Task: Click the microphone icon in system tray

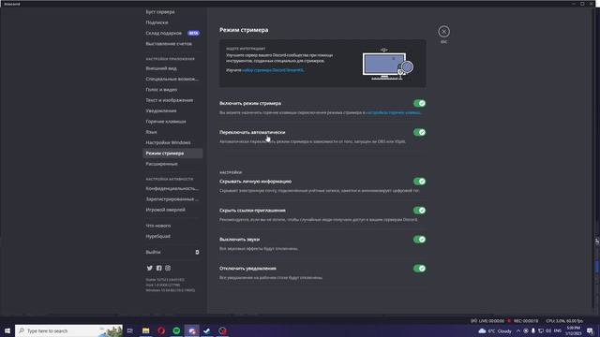Action: (533, 330)
